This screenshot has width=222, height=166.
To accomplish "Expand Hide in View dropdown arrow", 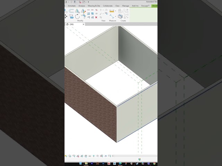I will point(103,10).
